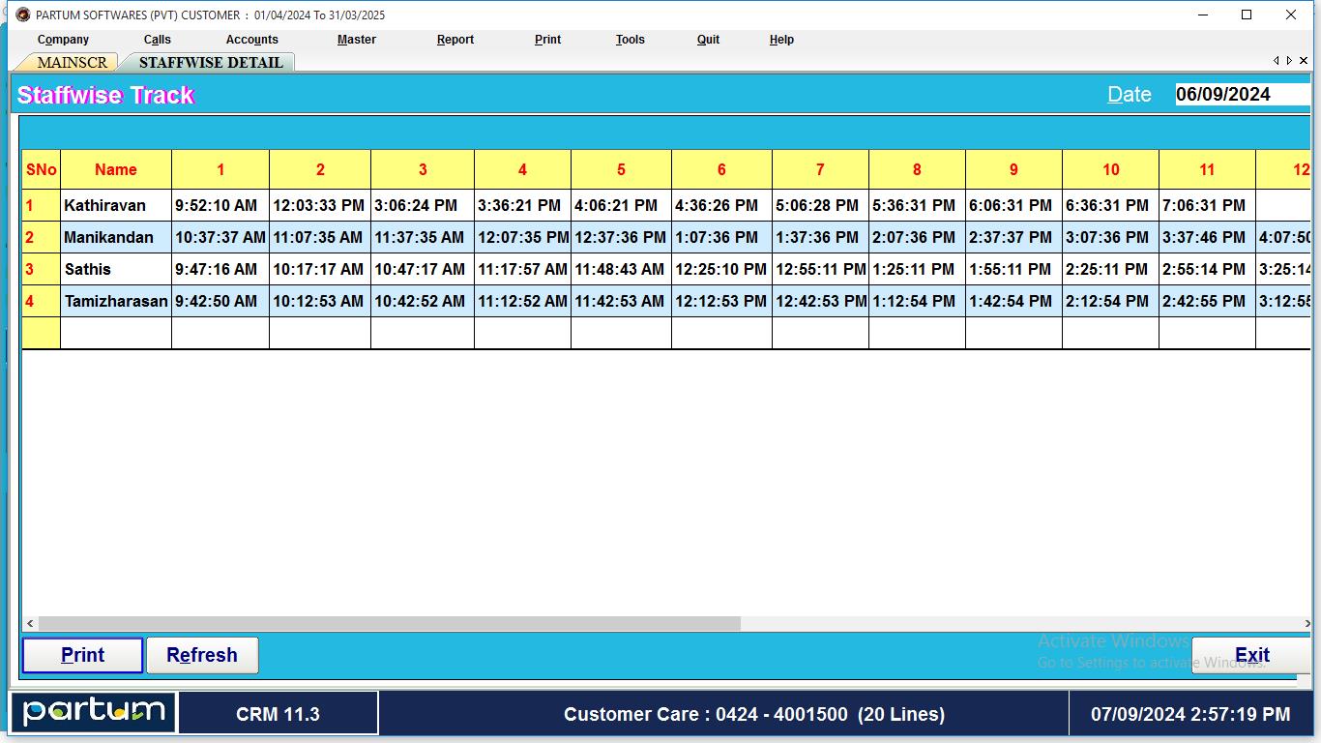The width and height of the screenshot is (1321, 743).
Task: Click cell 2:55:14 PM
Action: [1207, 269]
